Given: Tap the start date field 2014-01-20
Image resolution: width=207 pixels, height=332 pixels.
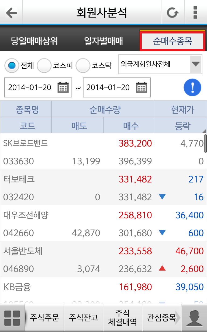Looking at the screenshot, I should click(38, 87).
